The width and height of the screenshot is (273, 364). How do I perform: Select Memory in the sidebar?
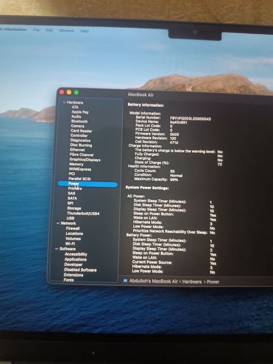[x=76, y=164]
